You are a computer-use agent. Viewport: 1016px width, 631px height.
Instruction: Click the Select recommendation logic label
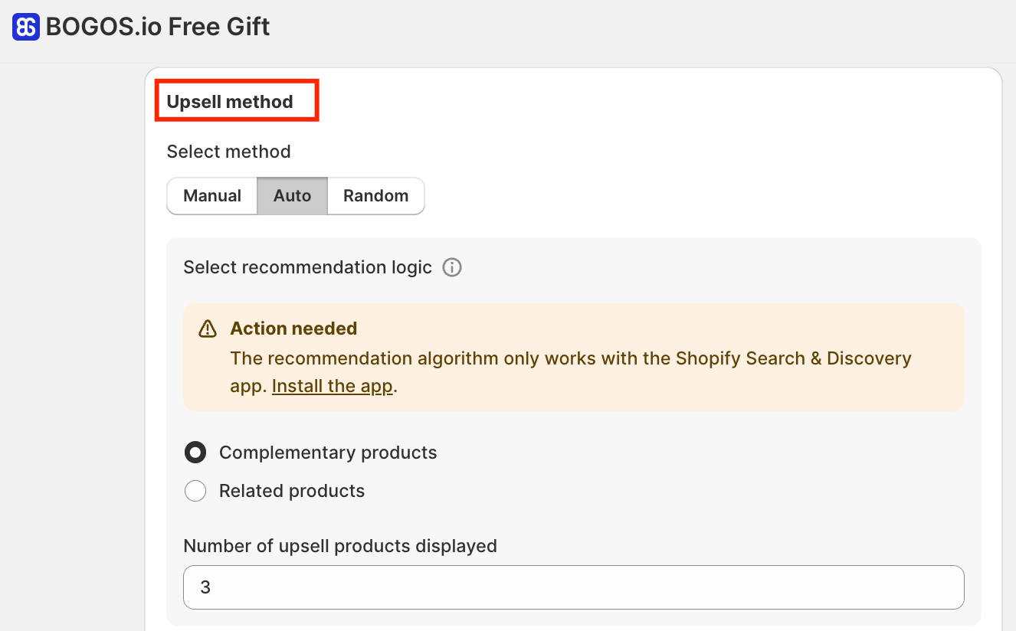click(x=307, y=267)
